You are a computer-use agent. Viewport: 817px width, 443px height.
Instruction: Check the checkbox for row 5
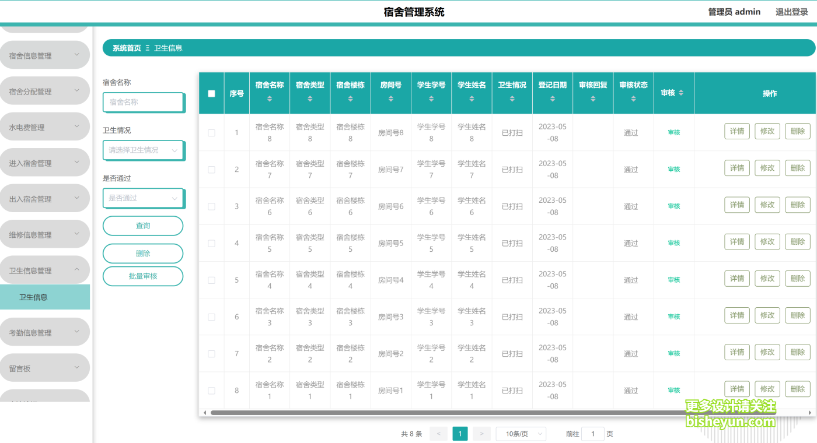tap(211, 280)
